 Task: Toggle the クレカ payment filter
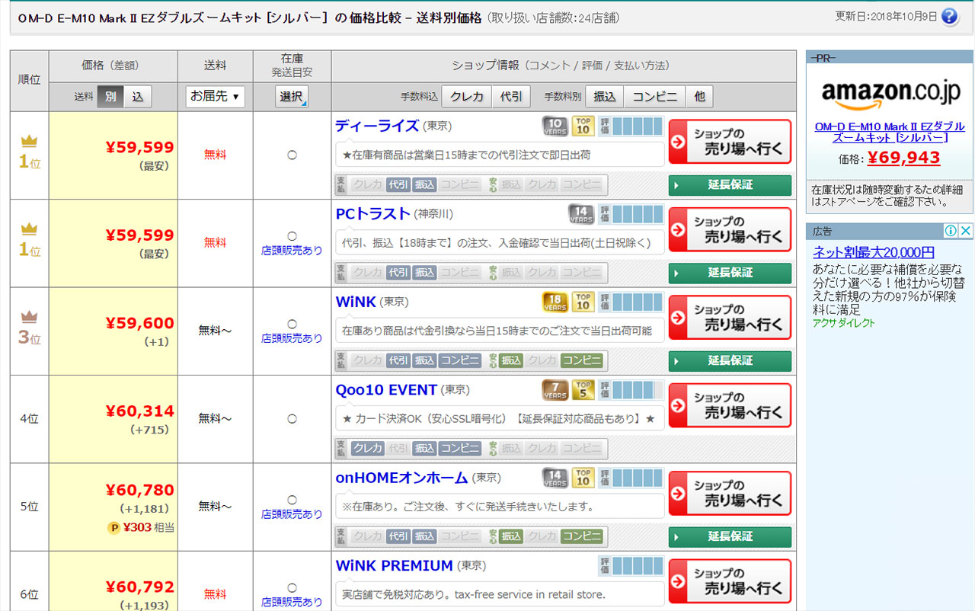click(x=467, y=97)
